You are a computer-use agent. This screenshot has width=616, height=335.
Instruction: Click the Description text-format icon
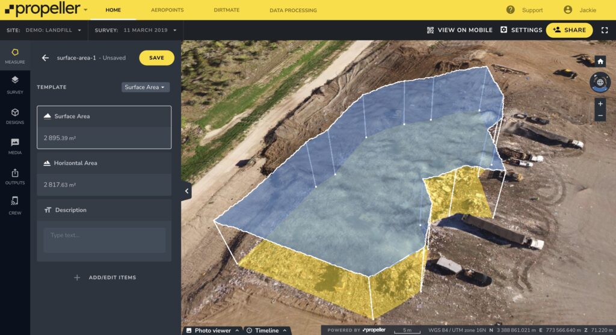click(48, 210)
